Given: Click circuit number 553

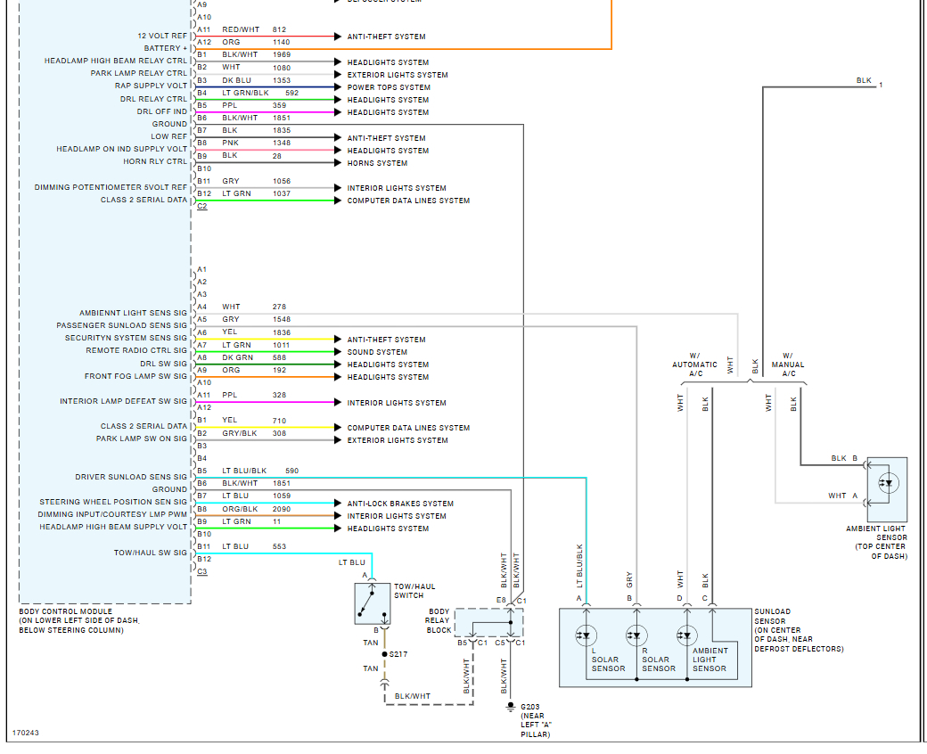Looking at the screenshot, I should [279, 546].
